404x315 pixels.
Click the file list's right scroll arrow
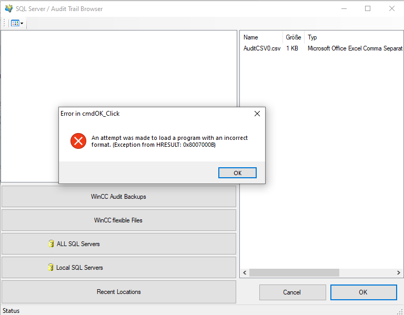pos(399,273)
